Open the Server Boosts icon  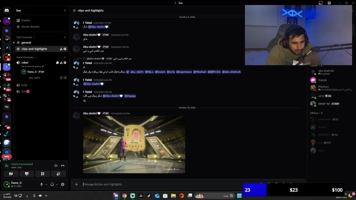pos(18,27)
